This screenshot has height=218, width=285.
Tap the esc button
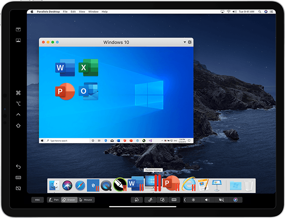(37, 200)
